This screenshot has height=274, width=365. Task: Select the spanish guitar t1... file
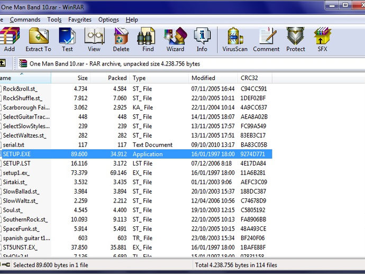point(26,238)
